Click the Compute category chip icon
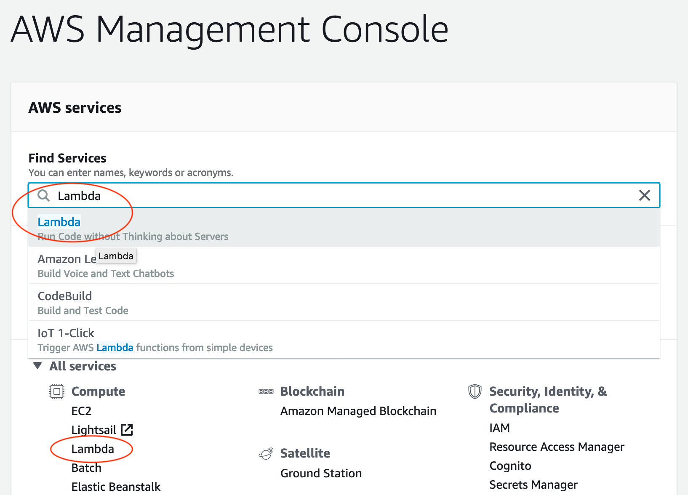Viewport: 688px width, 495px height. [57, 391]
